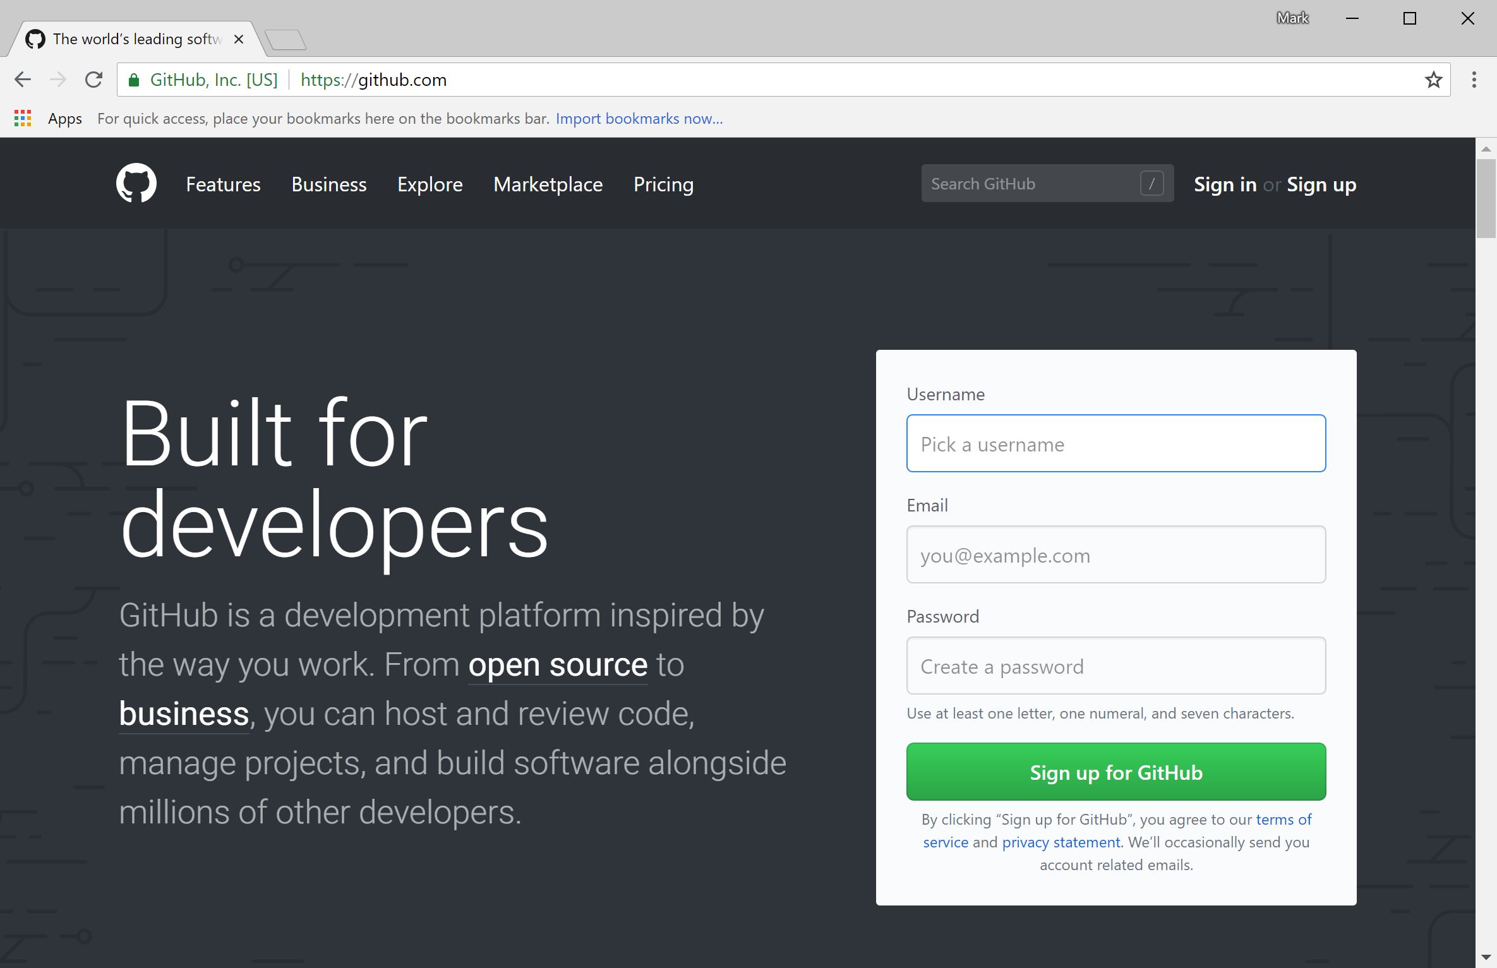This screenshot has height=968, width=1497.
Task: Click the Username label
Action: [946, 394]
